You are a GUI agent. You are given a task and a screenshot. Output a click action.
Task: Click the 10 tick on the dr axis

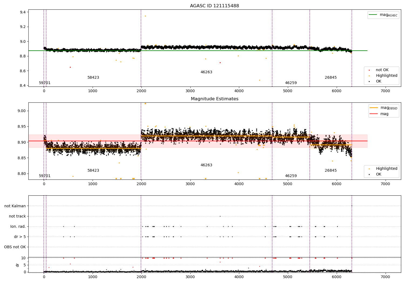23,258
